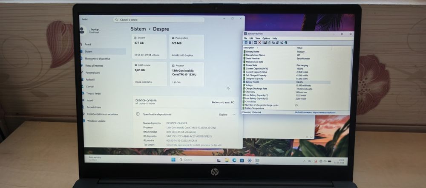Click the last exit icon in BatteryInfoView toolbar
The image size is (426, 188).
pyautogui.click(x=286, y=43)
